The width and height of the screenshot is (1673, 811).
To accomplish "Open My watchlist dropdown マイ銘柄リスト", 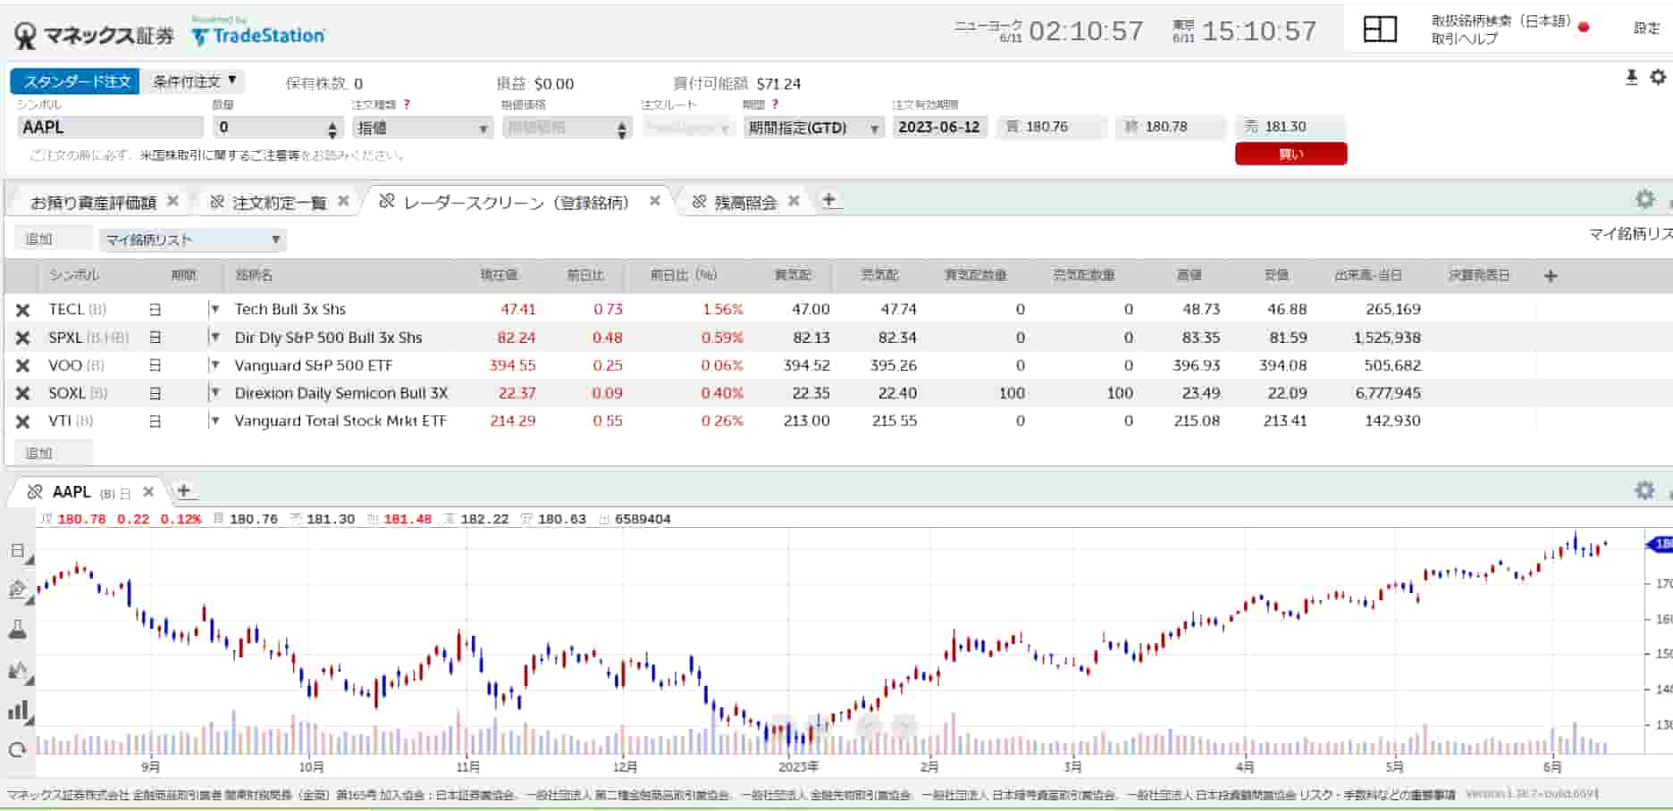I will pos(192,239).
